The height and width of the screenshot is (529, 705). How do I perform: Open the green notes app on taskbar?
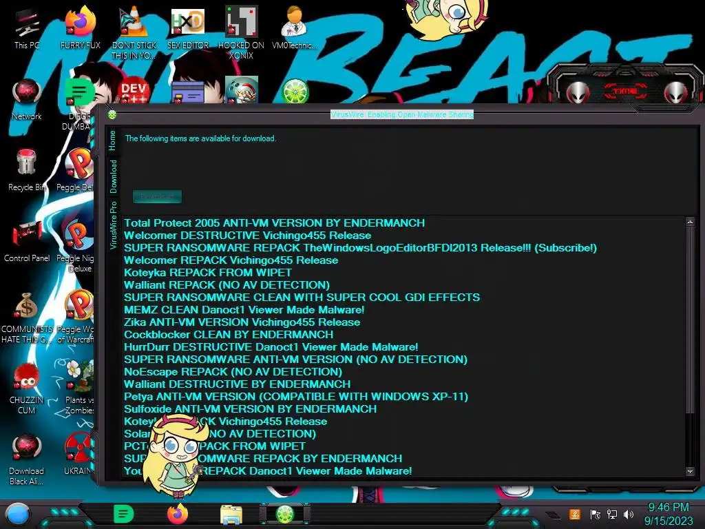tap(124, 514)
